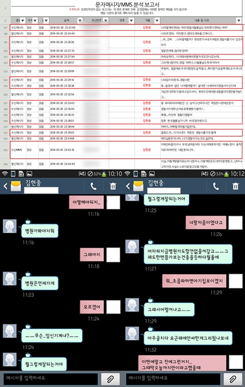Open the 종류 column filter dropdown
Viewport: 245px width, 387px height.
(23, 20)
